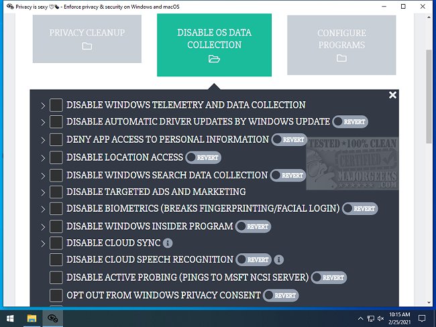Show info for Disable Cloud Sync
This screenshot has height=327, width=436.
click(168, 243)
